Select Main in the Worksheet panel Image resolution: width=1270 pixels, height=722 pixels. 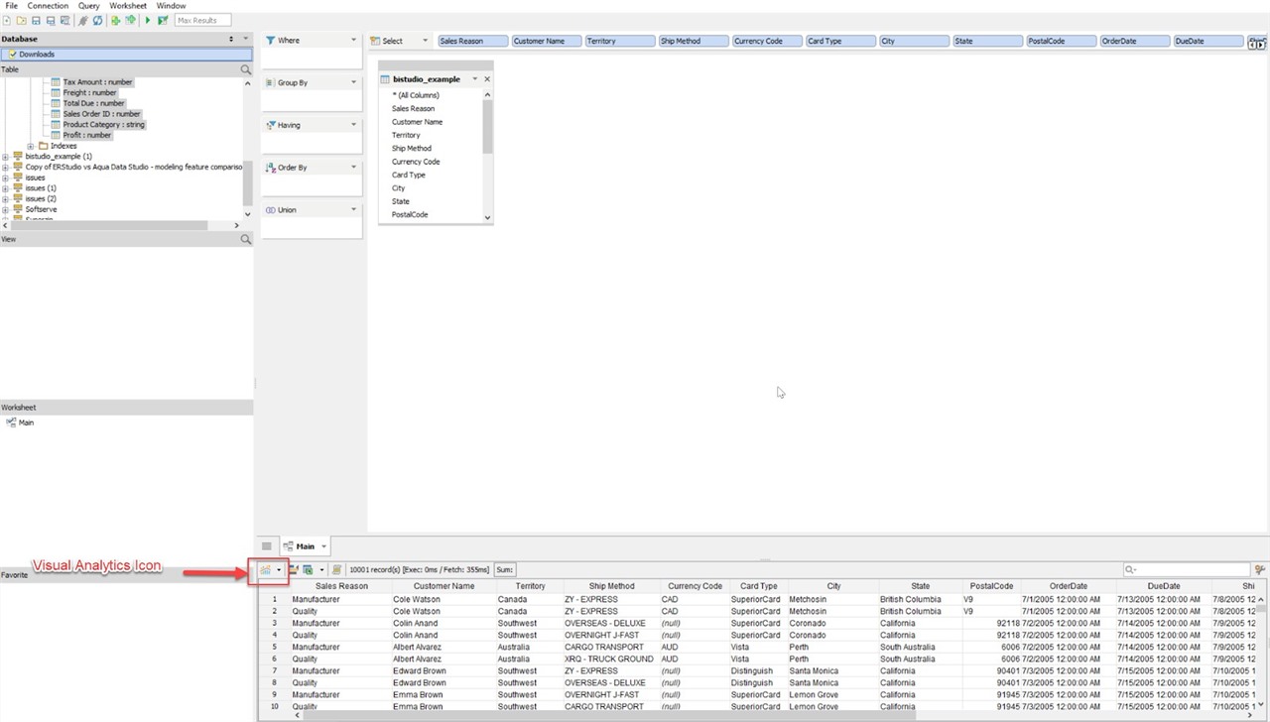tap(26, 422)
